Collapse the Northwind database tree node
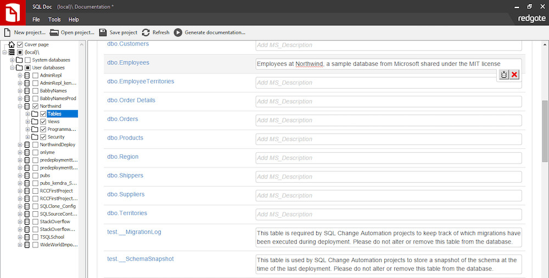 (20, 106)
